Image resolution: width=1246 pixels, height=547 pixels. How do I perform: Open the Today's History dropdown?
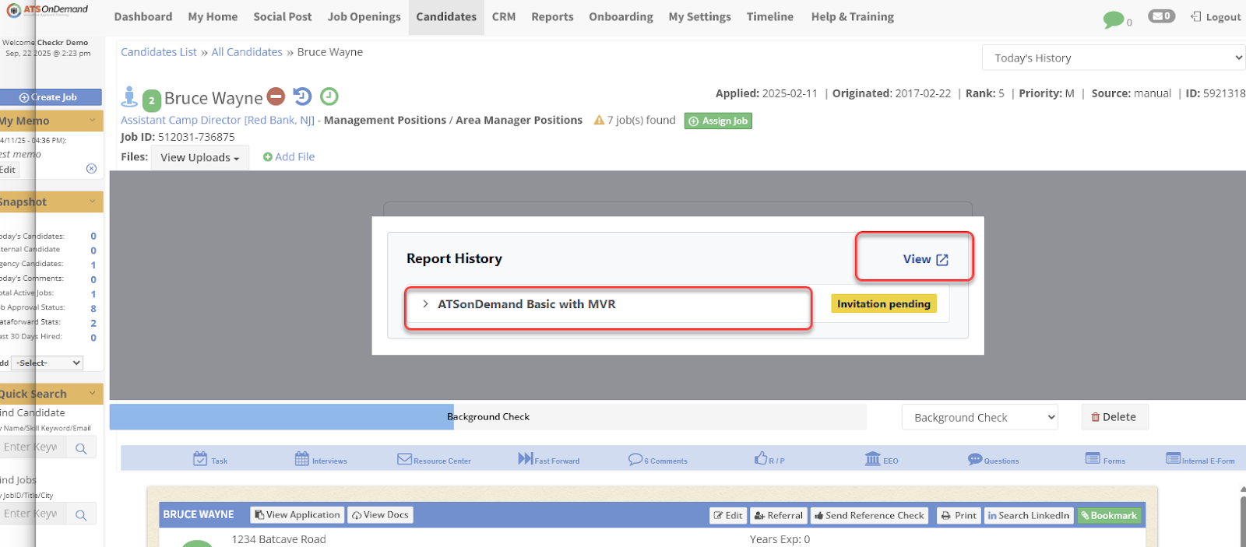[x=1114, y=58]
